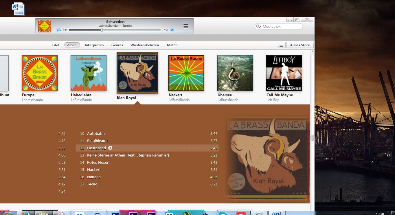Toggle shuffle in the now-playing bar

[172, 30]
